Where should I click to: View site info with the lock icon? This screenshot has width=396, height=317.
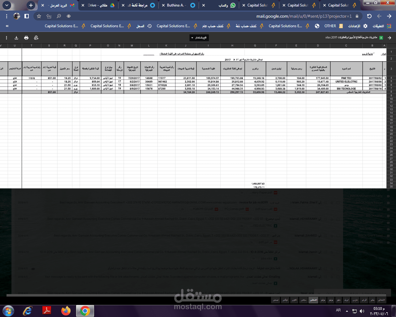tap(357, 16)
